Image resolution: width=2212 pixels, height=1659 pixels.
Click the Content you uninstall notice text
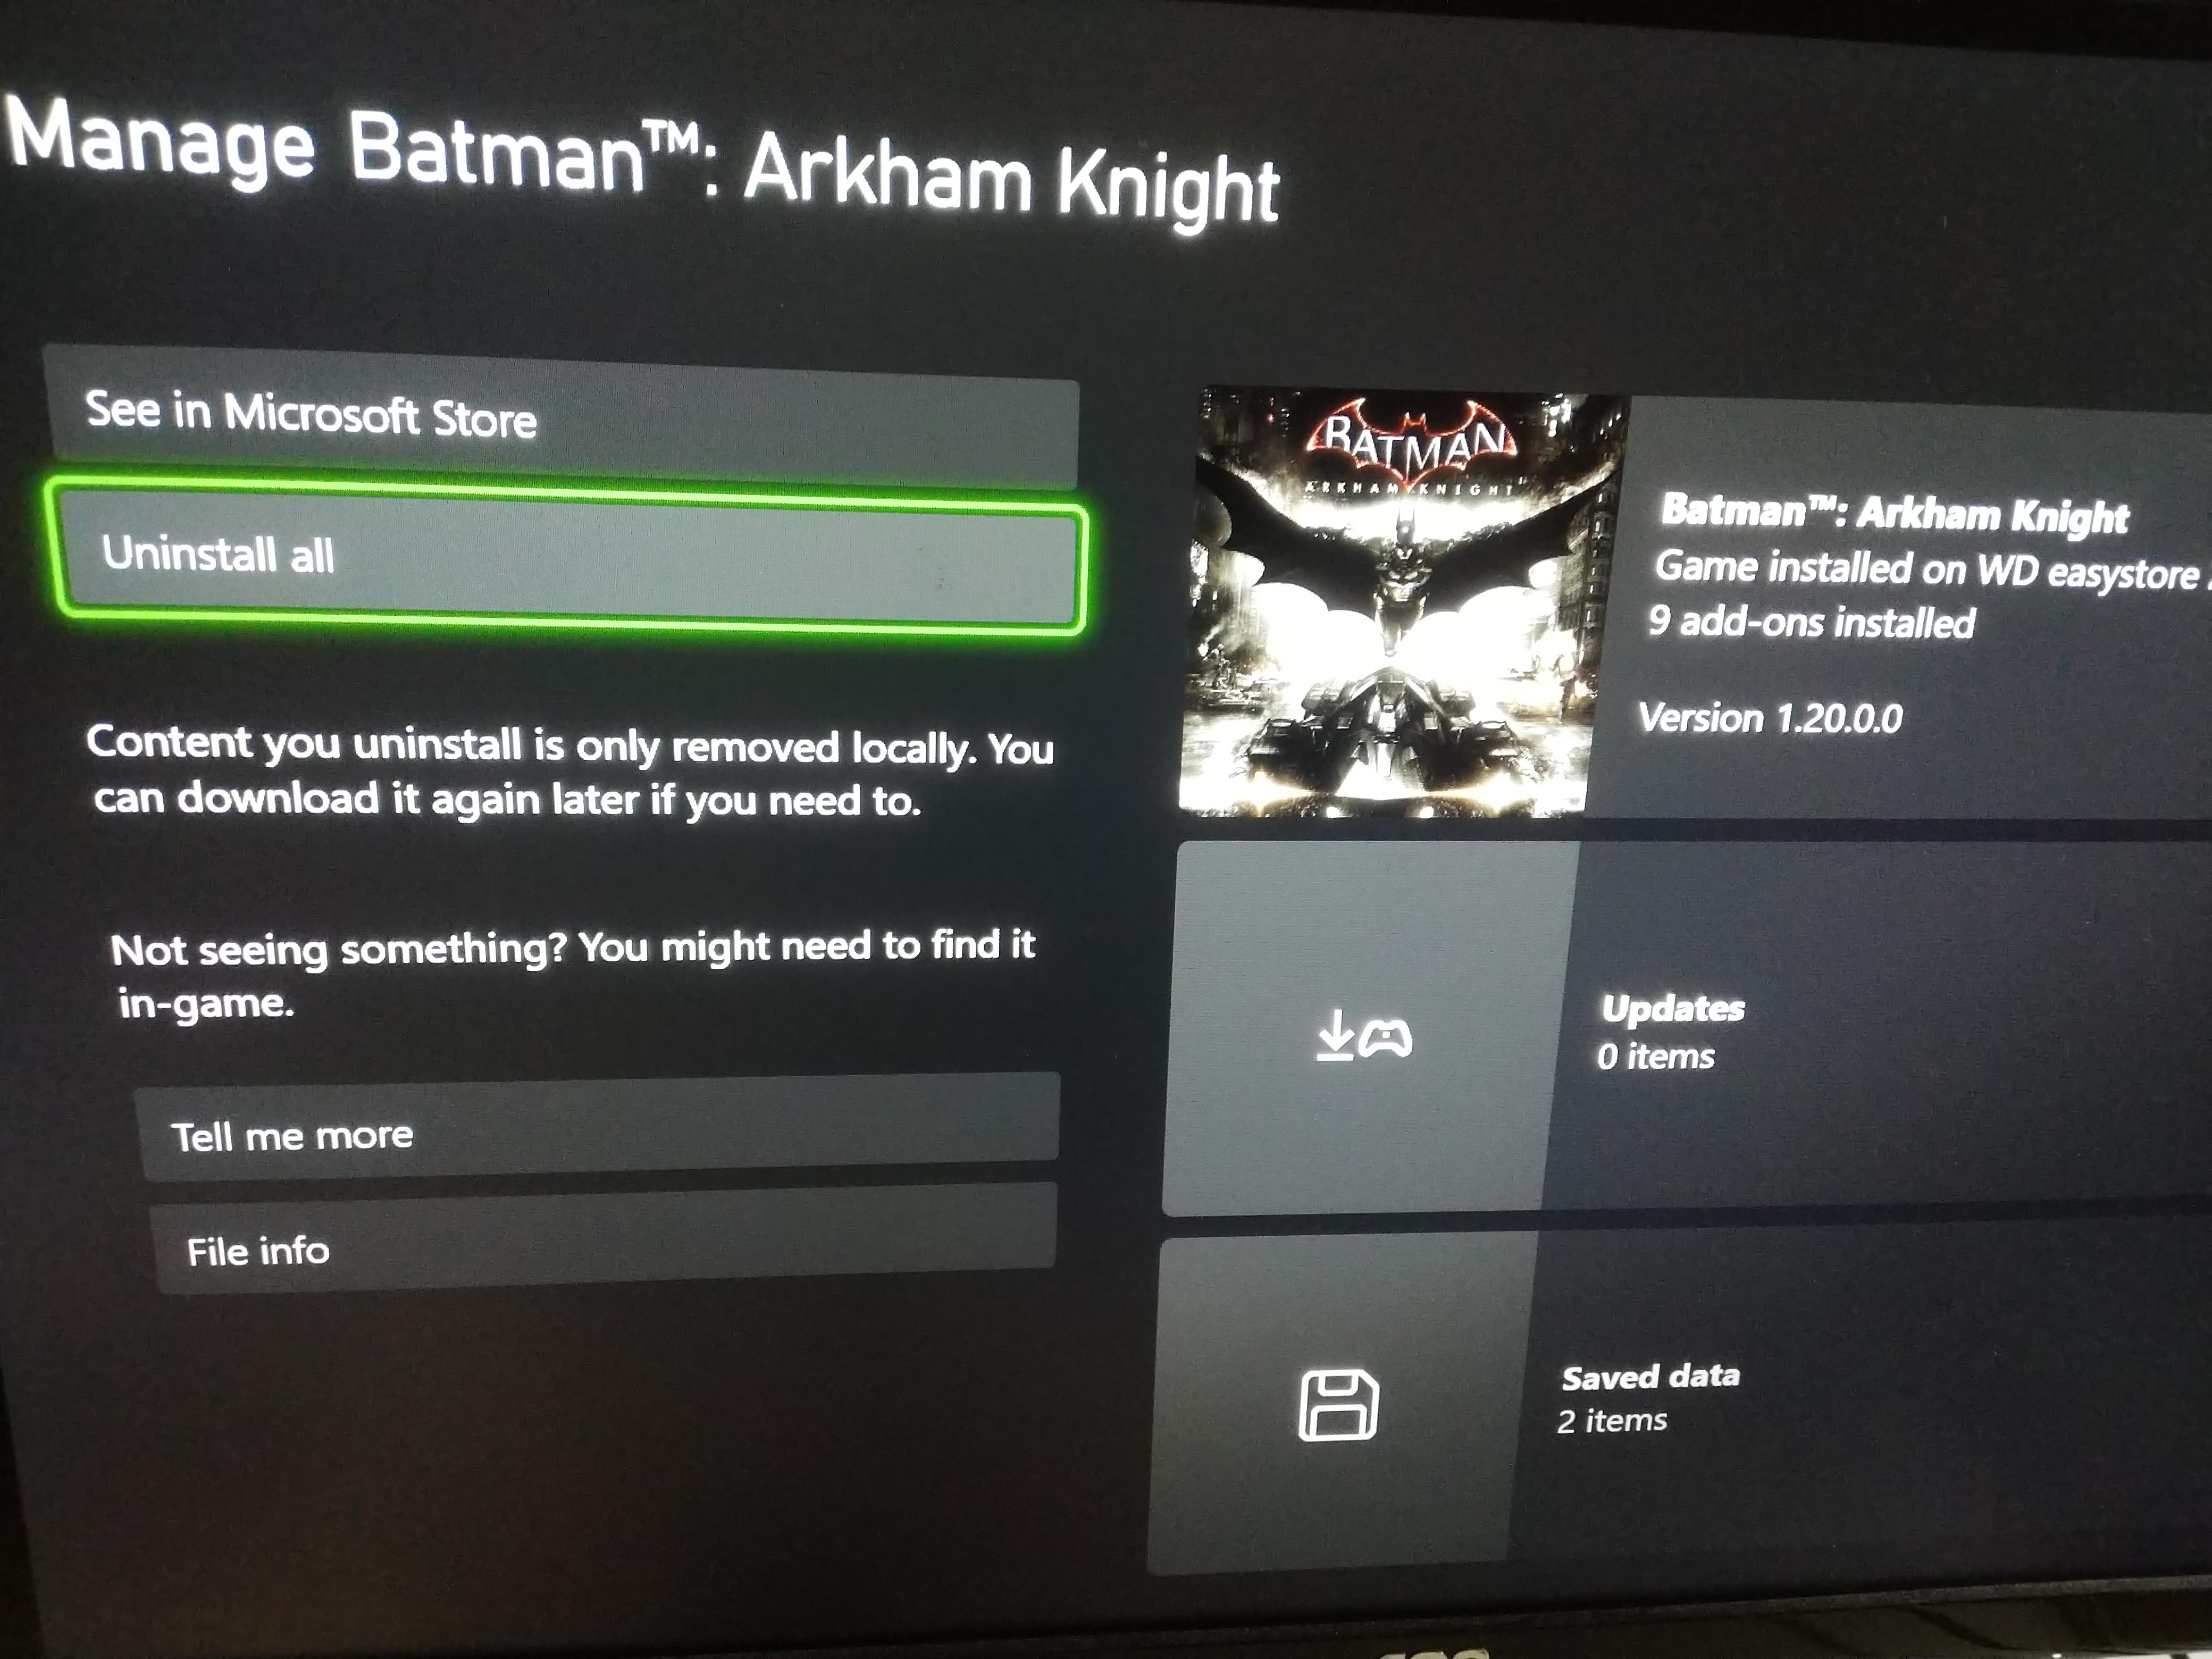pos(570,771)
